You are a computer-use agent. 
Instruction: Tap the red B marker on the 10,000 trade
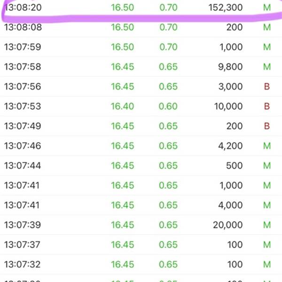click(267, 106)
